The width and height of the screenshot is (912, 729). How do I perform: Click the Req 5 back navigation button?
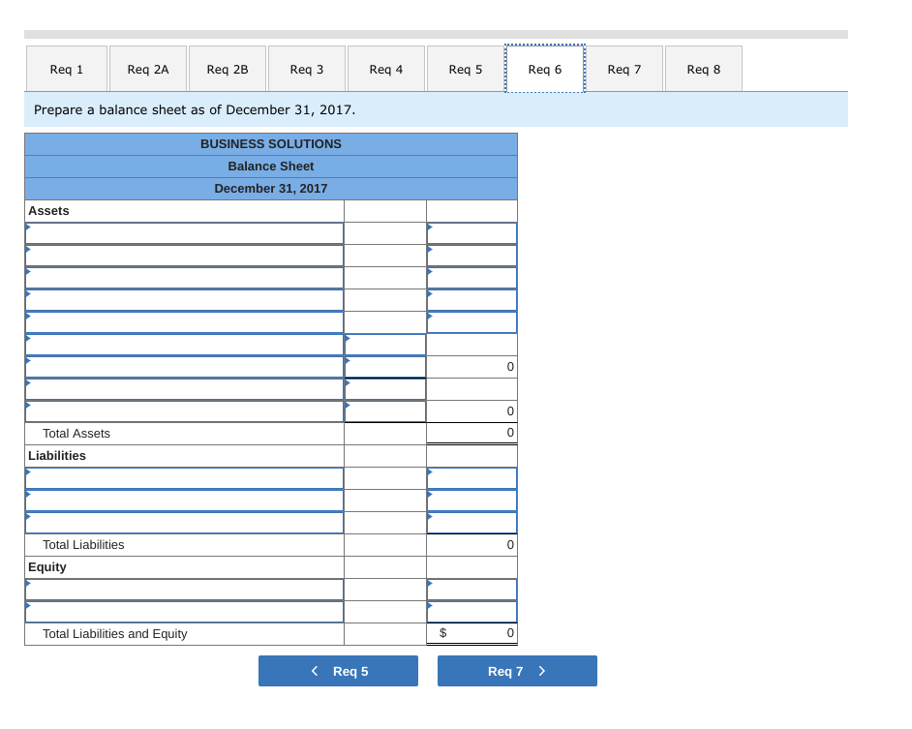click(338, 670)
